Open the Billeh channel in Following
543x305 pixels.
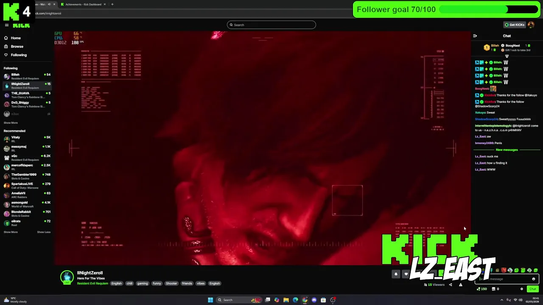(x=26, y=76)
